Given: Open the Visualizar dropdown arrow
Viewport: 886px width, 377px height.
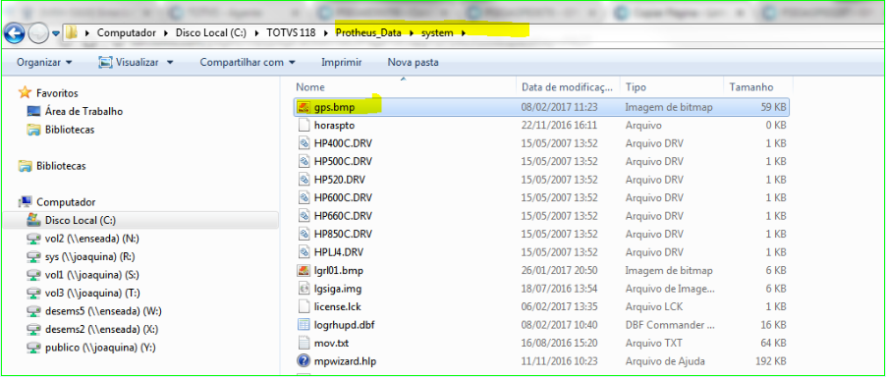Looking at the screenshot, I should tap(170, 62).
